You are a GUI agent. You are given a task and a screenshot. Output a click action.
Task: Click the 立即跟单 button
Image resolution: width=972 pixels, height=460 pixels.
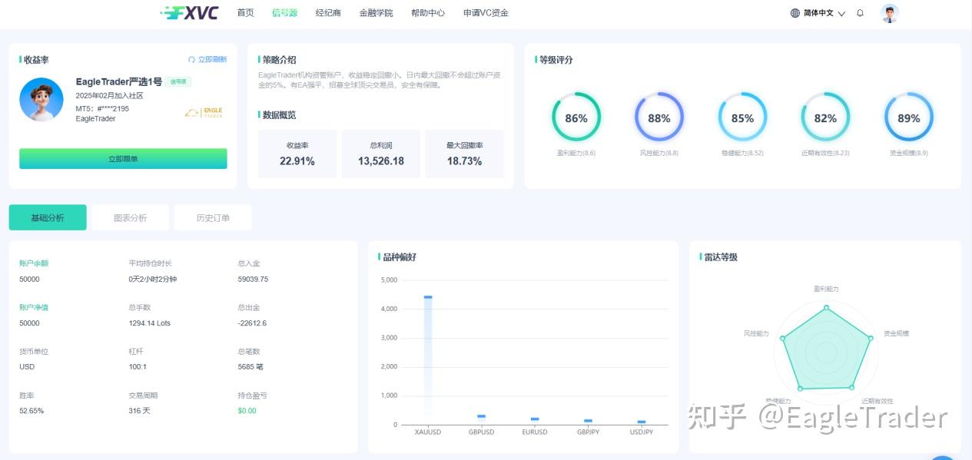click(122, 157)
